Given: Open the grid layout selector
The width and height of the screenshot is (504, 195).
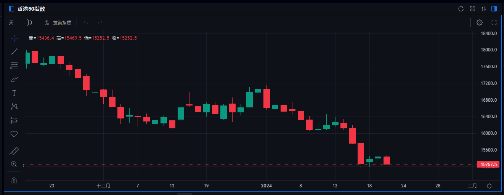Looking at the screenshot, I should 472,9.
